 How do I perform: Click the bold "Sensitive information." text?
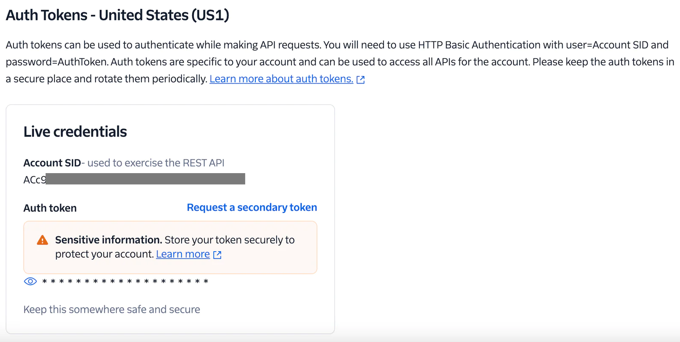coord(108,240)
